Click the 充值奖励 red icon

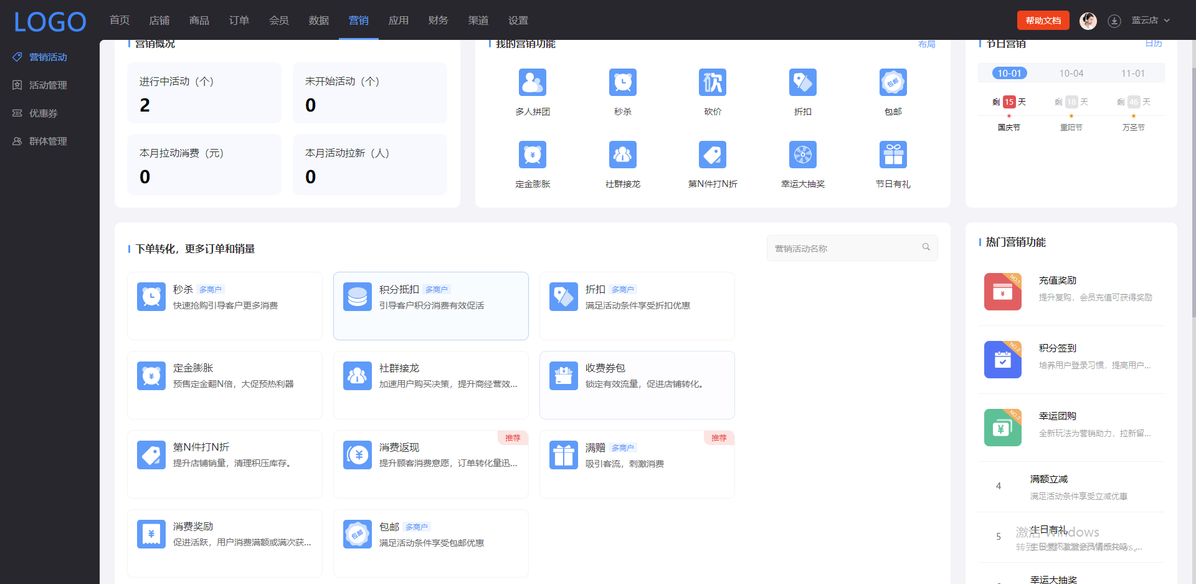[x=1003, y=292]
